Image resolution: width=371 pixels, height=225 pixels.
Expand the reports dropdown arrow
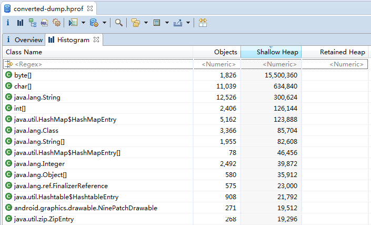coord(83,23)
